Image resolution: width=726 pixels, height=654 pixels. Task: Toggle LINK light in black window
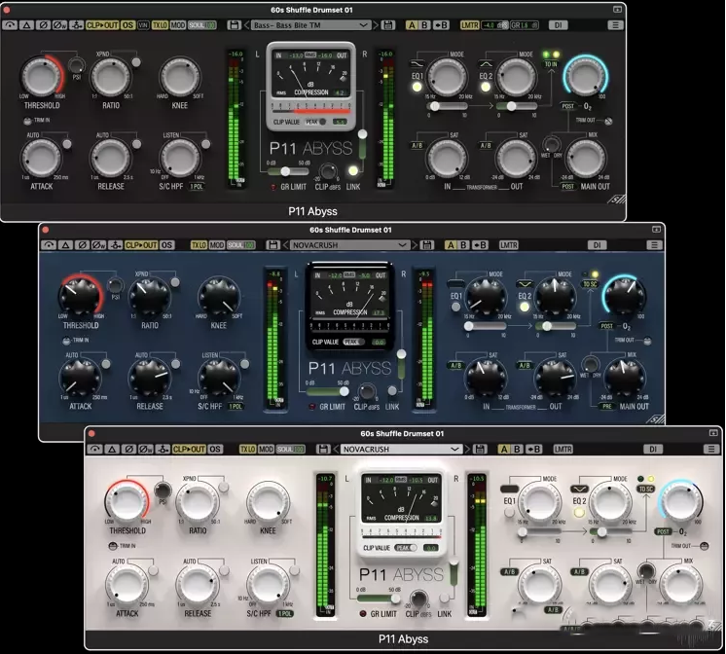point(353,170)
